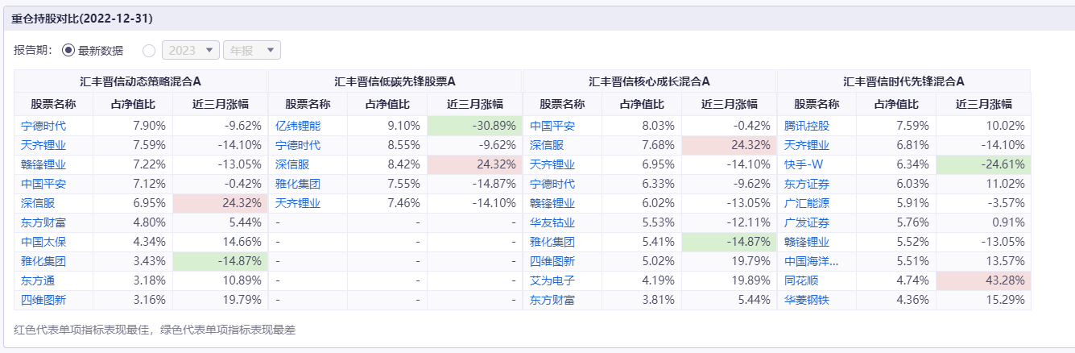Viewport: 1075px width, 353px height.
Task: Click the 华友钴业 stock link
Action: click(x=552, y=222)
